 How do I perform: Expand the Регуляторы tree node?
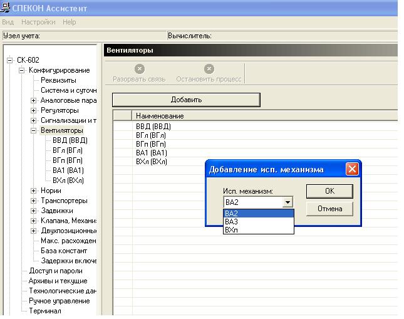(x=33, y=111)
